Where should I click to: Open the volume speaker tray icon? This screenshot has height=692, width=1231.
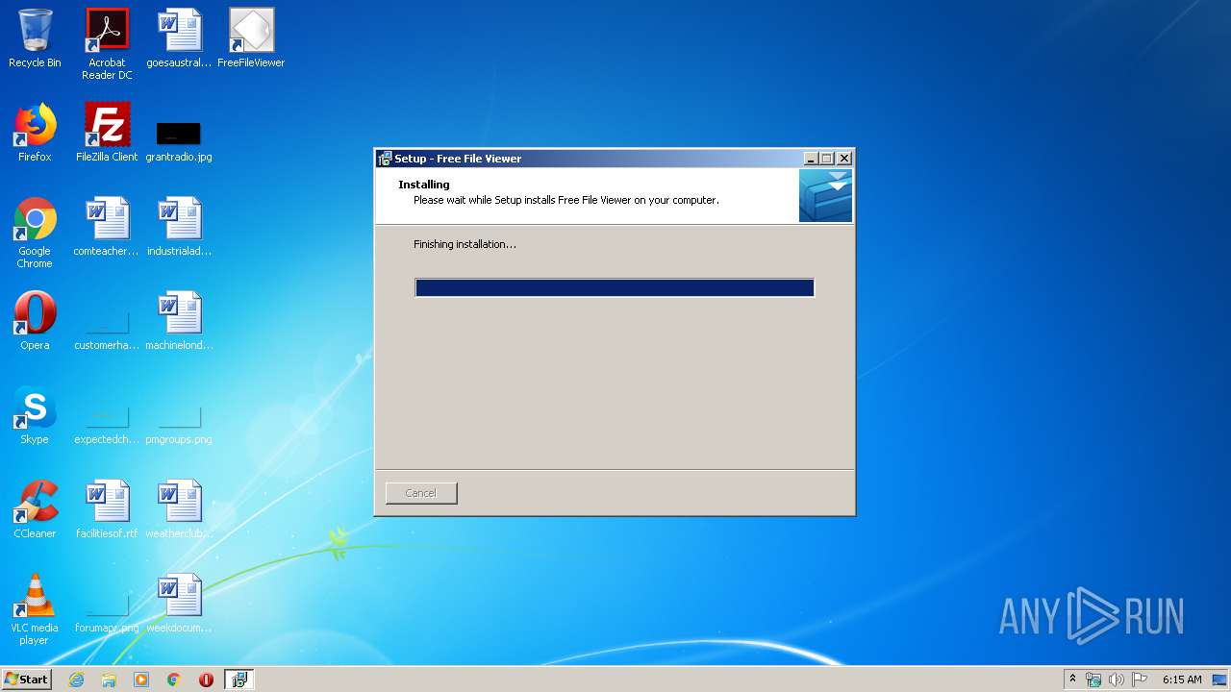[1117, 680]
